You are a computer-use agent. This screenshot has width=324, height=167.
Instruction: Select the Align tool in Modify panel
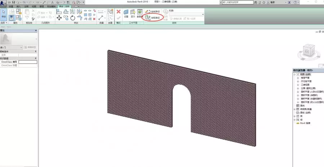[59, 12]
